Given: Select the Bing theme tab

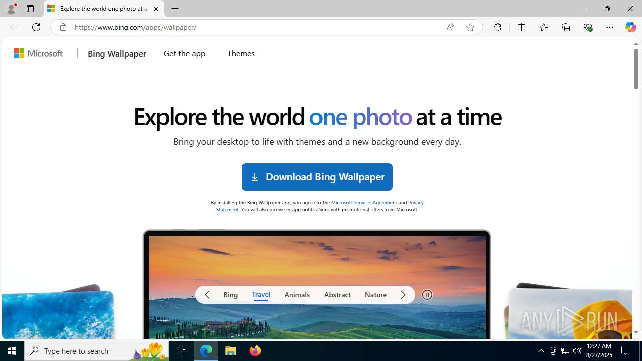Looking at the screenshot, I should [231, 295].
